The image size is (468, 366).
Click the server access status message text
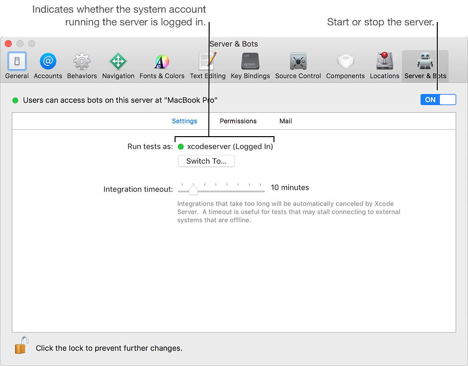coord(120,100)
